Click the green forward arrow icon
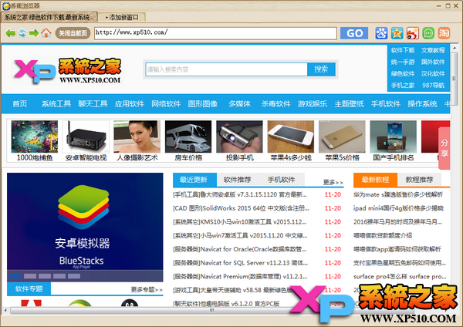 pyautogui.click(x=34, y=33)
